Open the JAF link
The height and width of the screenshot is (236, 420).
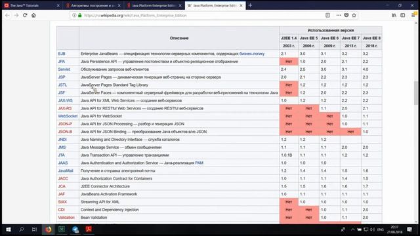(x=61, y=194)
